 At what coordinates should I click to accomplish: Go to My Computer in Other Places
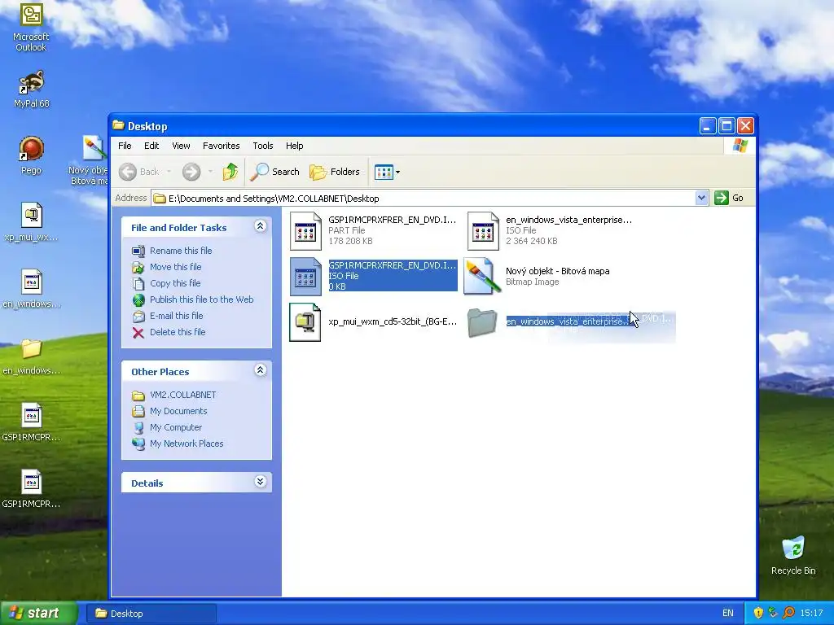click(x=176, y=427)
